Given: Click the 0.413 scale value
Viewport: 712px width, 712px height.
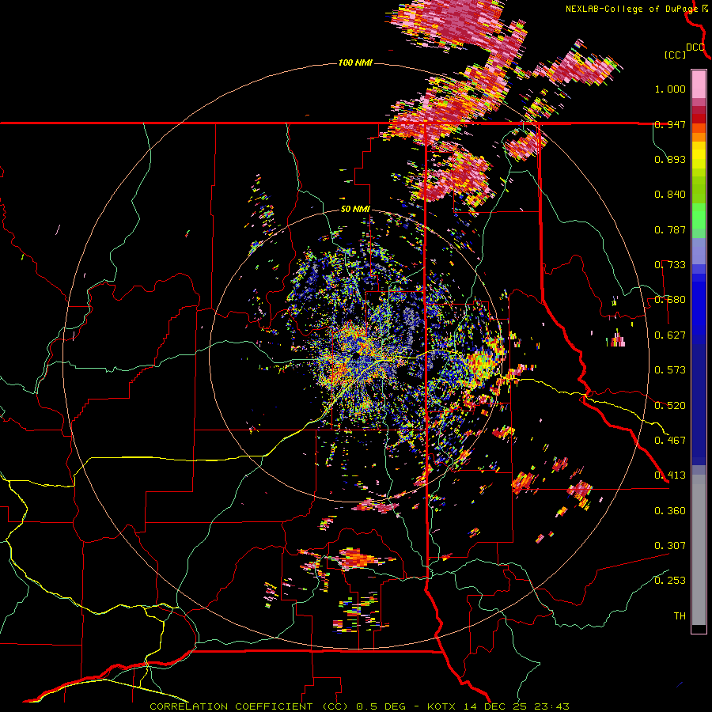Looking at the screenshot, I should [x=670, y=475].
